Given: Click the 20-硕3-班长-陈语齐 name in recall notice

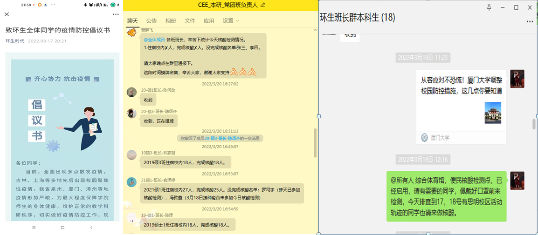Looking at the screenshot, I should (222, 138).
